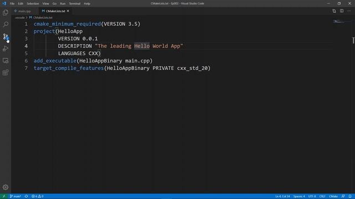Click PRIVATE keyword on line 7
Screen dimensions: 355x199
point(163,68)
